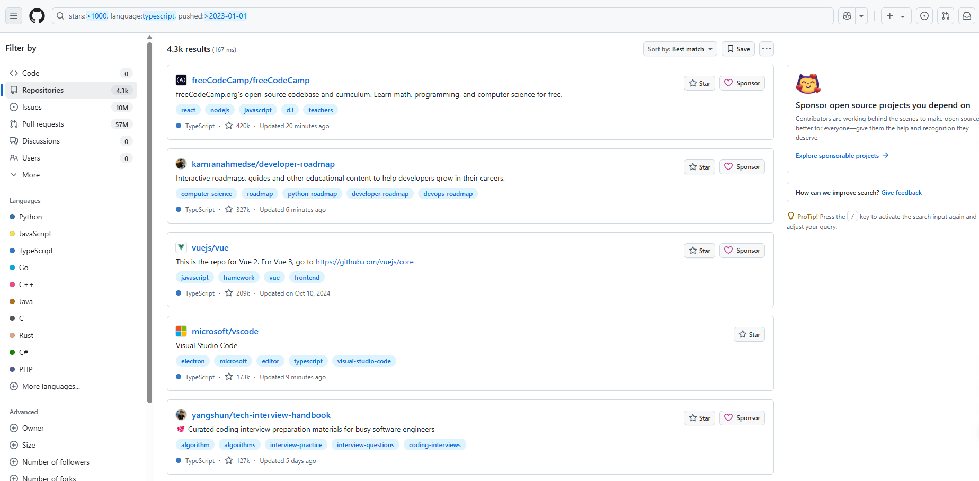Star the vuejs/vue repository

point(699,251)
